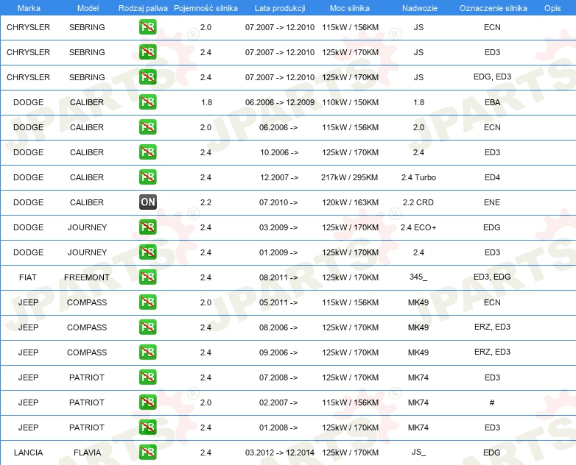Click the petrol icon in the Sebring EDG, ED3 row
576x465 pixels.
[147, 77]
